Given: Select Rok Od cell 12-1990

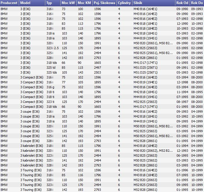Looking at the screenshot, I should [x=182, y=24].
